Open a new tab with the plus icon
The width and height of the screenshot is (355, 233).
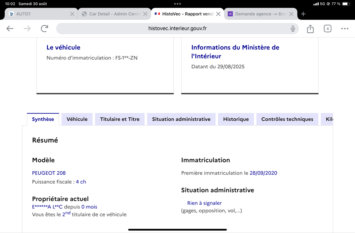(x=303, y=14)
